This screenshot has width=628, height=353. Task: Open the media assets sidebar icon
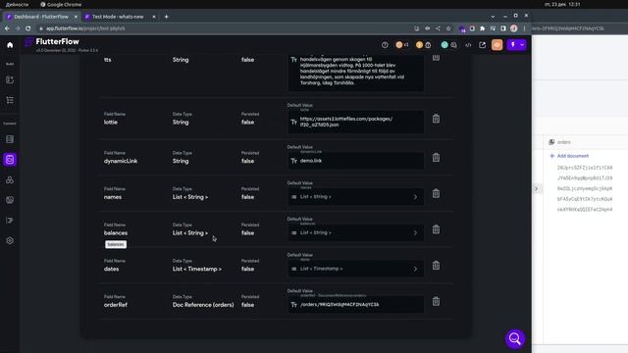click(10, 200)
